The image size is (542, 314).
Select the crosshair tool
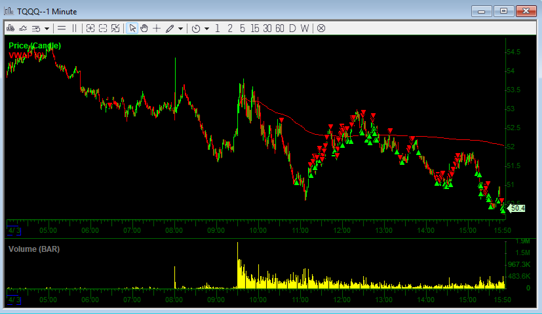coord(157,28)
